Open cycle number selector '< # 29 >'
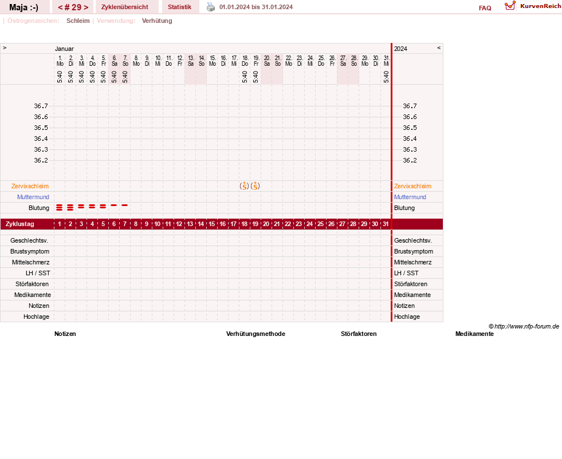 73,7
